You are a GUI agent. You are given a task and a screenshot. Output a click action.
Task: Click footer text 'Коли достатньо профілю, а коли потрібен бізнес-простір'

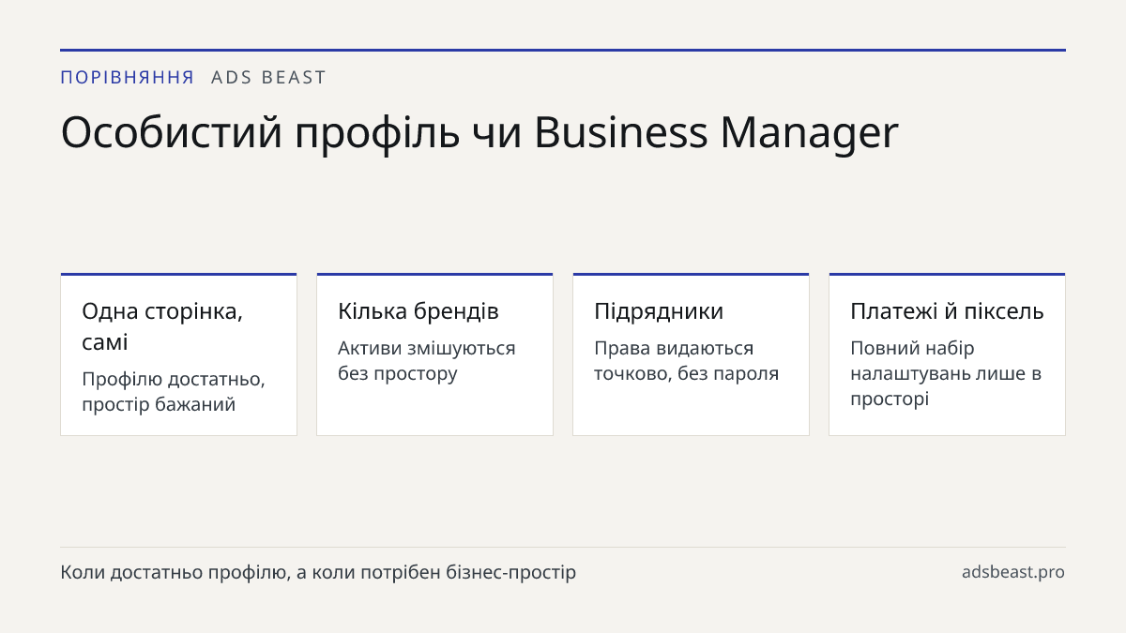coord(318,572)
